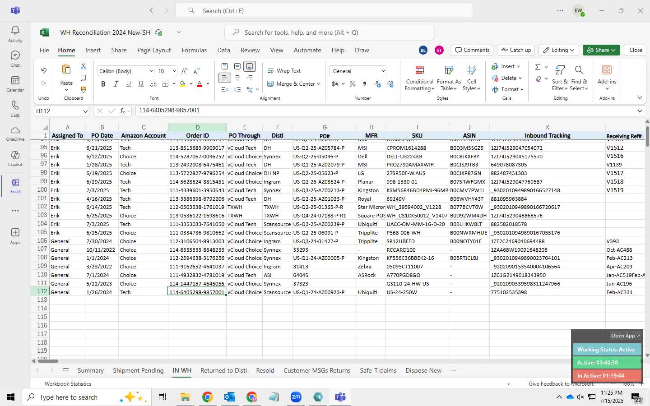Open Apps in Teams sidebar
The image size is (650, 406).
pyautogui.click(x=15, y=236)
